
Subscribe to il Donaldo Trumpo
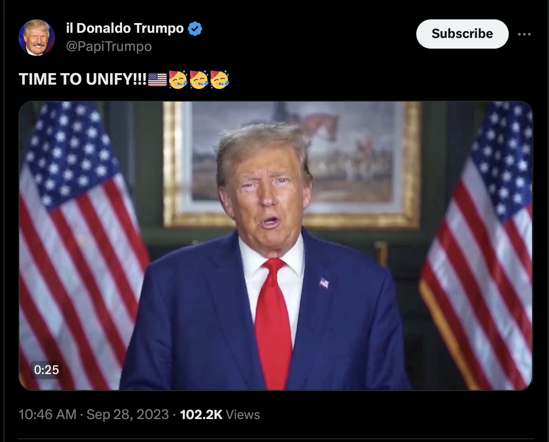point(462,34)
